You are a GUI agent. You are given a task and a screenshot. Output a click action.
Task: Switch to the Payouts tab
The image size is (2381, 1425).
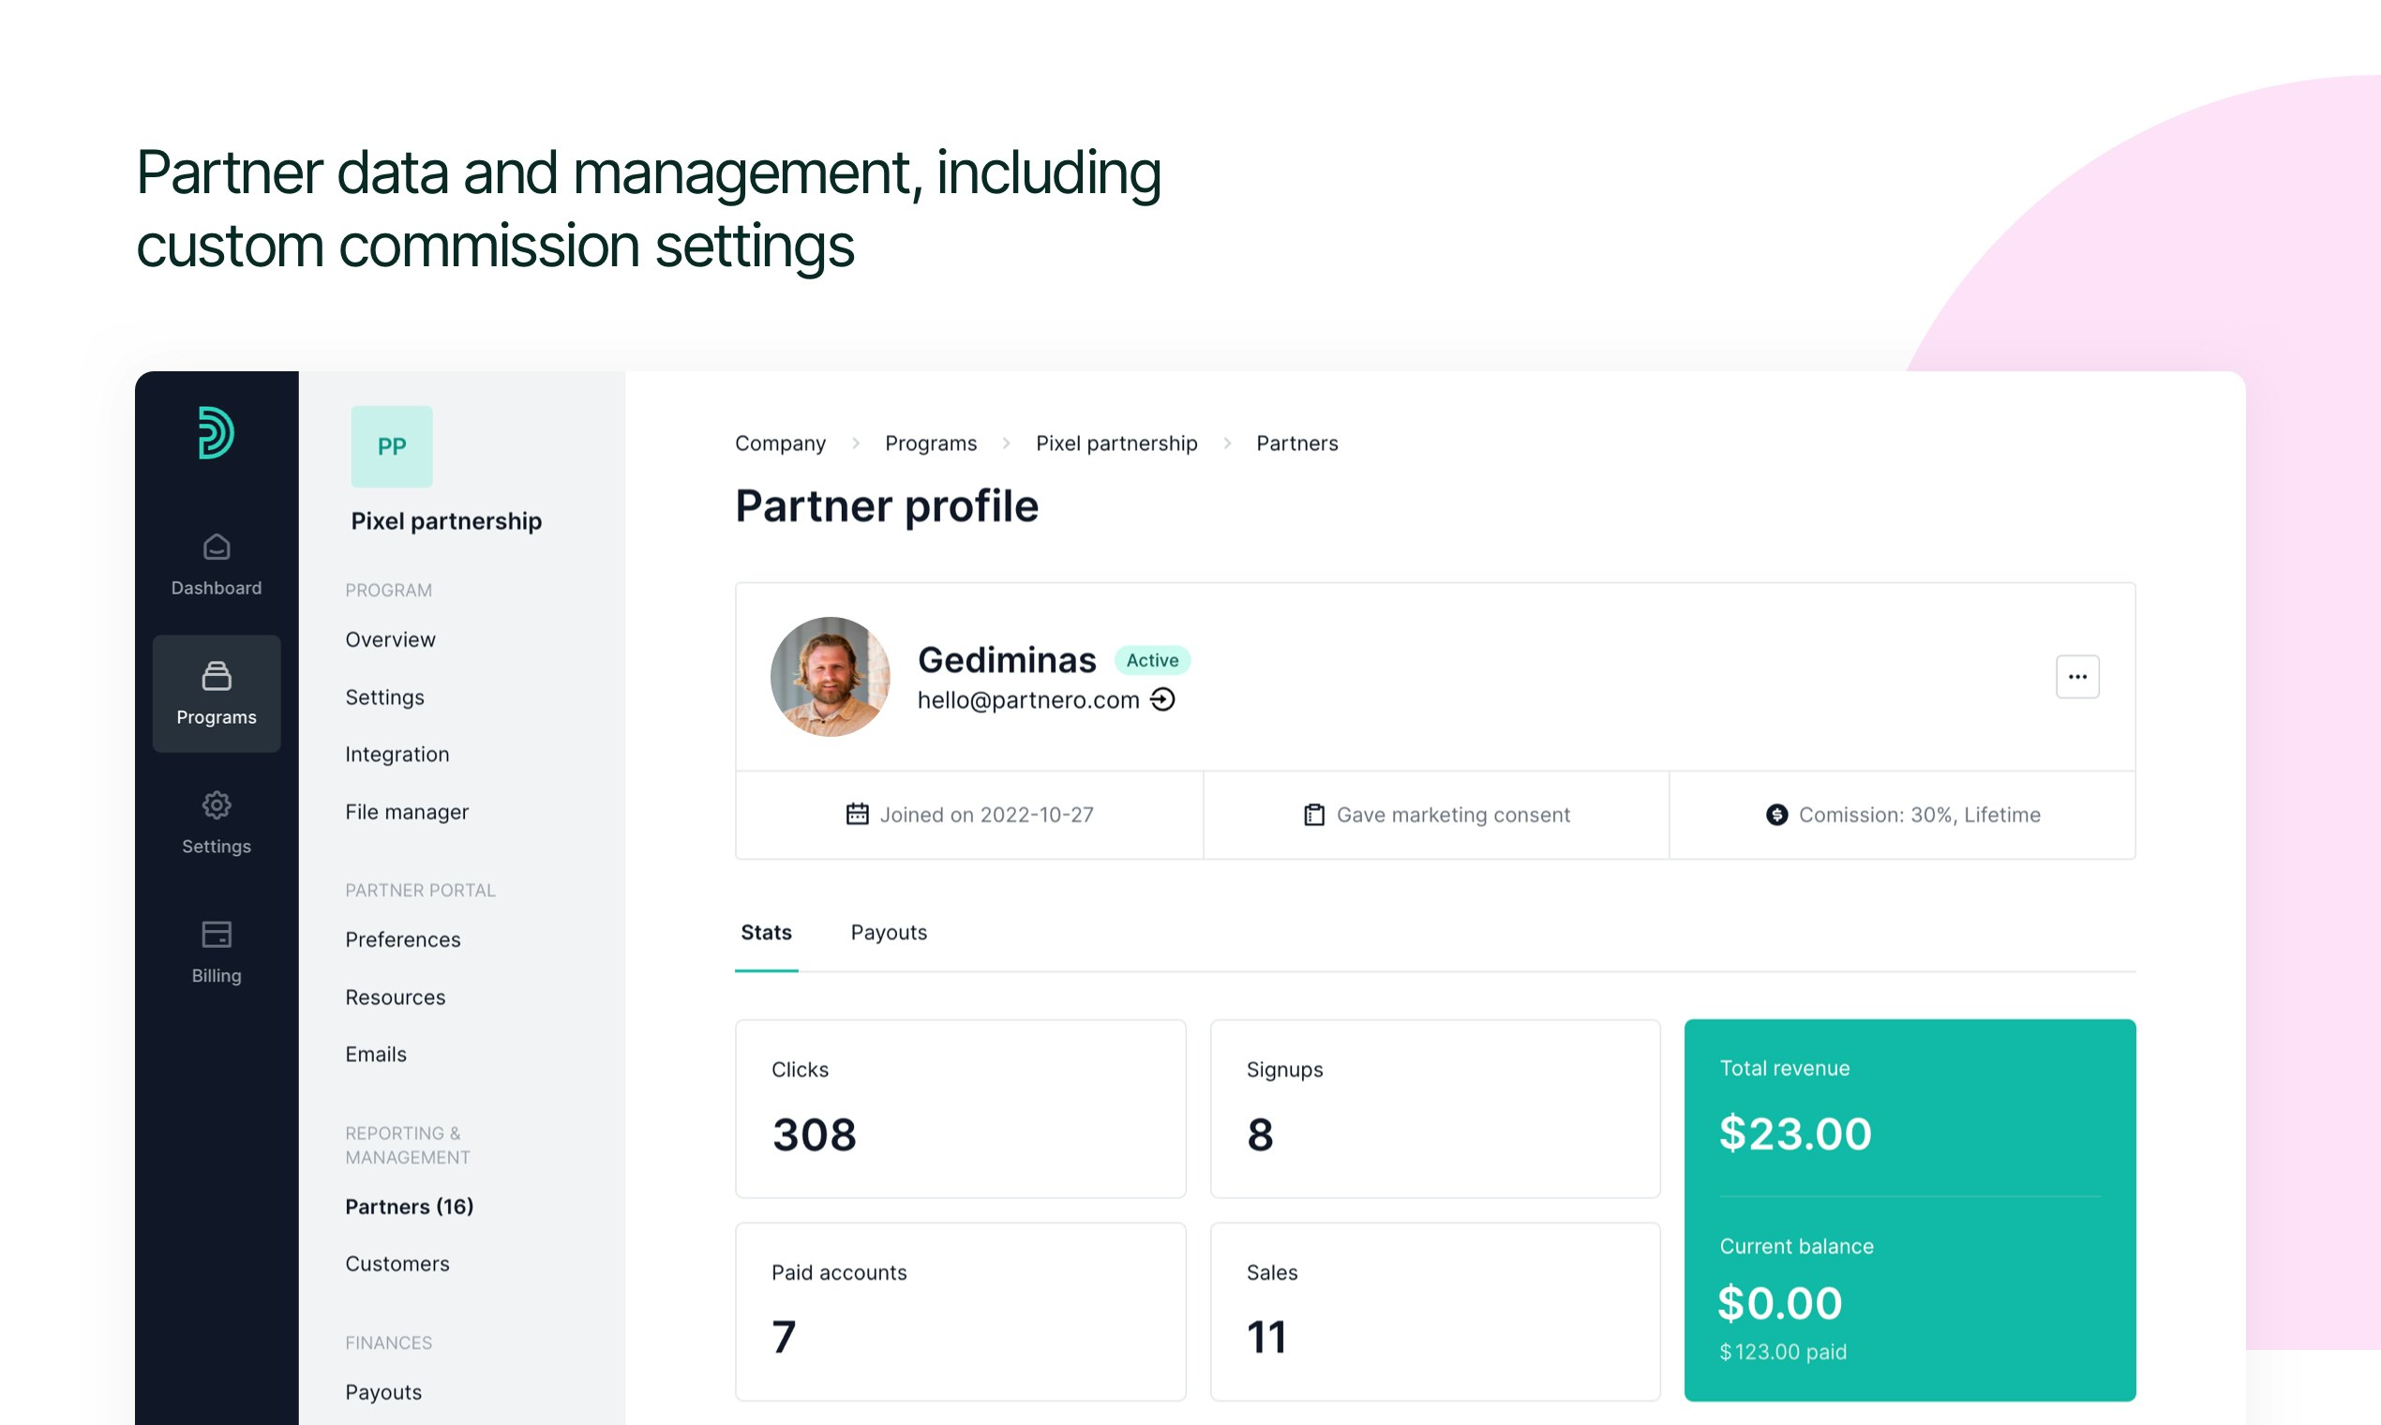(888, 933)
